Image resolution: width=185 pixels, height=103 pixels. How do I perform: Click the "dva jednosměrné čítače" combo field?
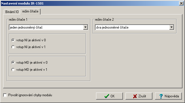click(x=132, y=27)
